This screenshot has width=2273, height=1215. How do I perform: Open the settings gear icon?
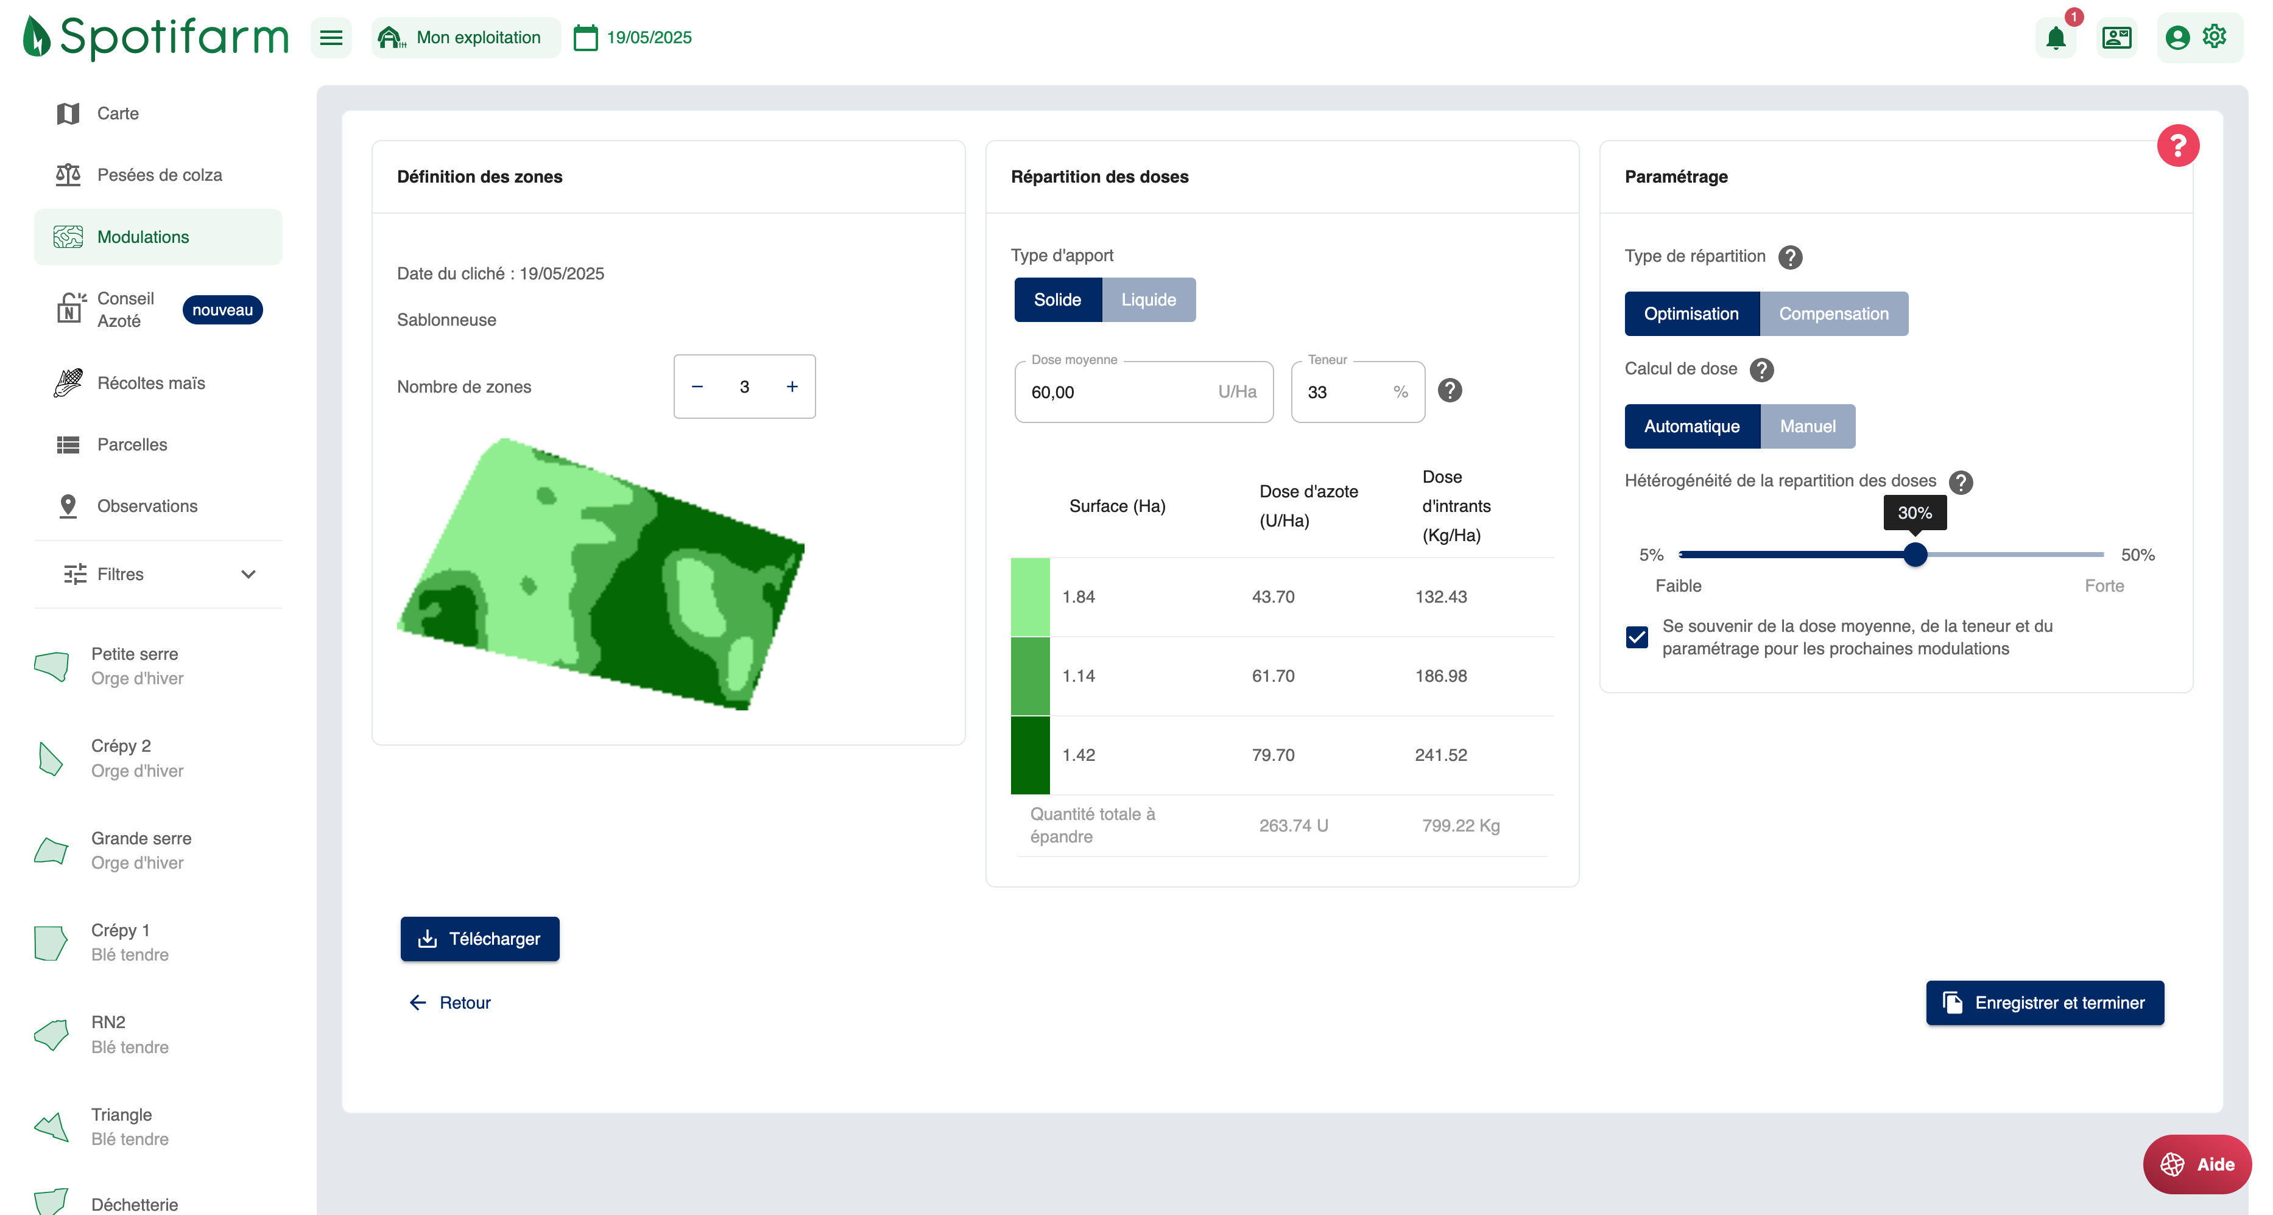click(2215, 36)
